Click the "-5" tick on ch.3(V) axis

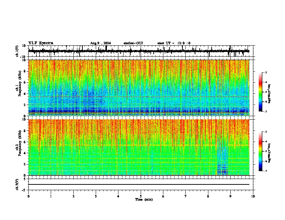pyautogui.click(x=24, y=190)
